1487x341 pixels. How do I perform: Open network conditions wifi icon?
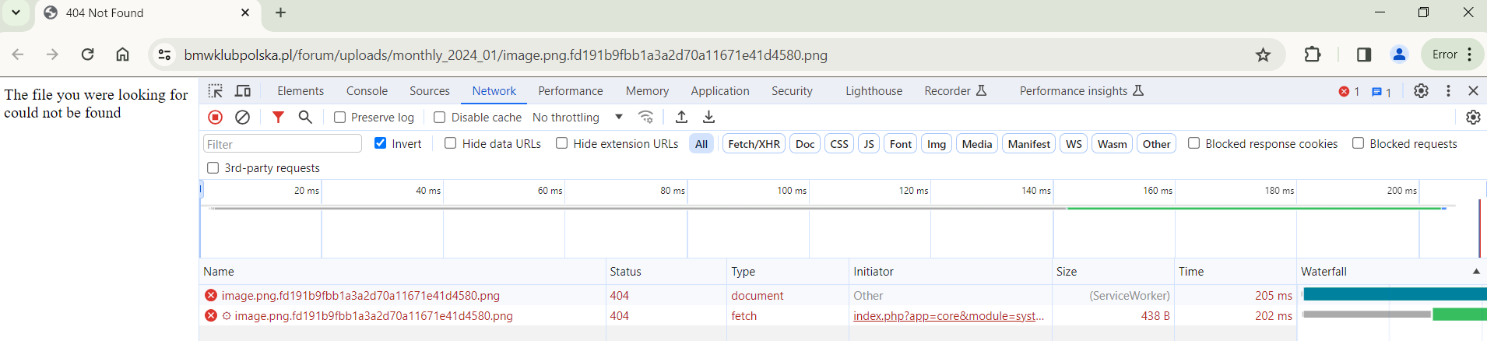(x=645, y=118)
